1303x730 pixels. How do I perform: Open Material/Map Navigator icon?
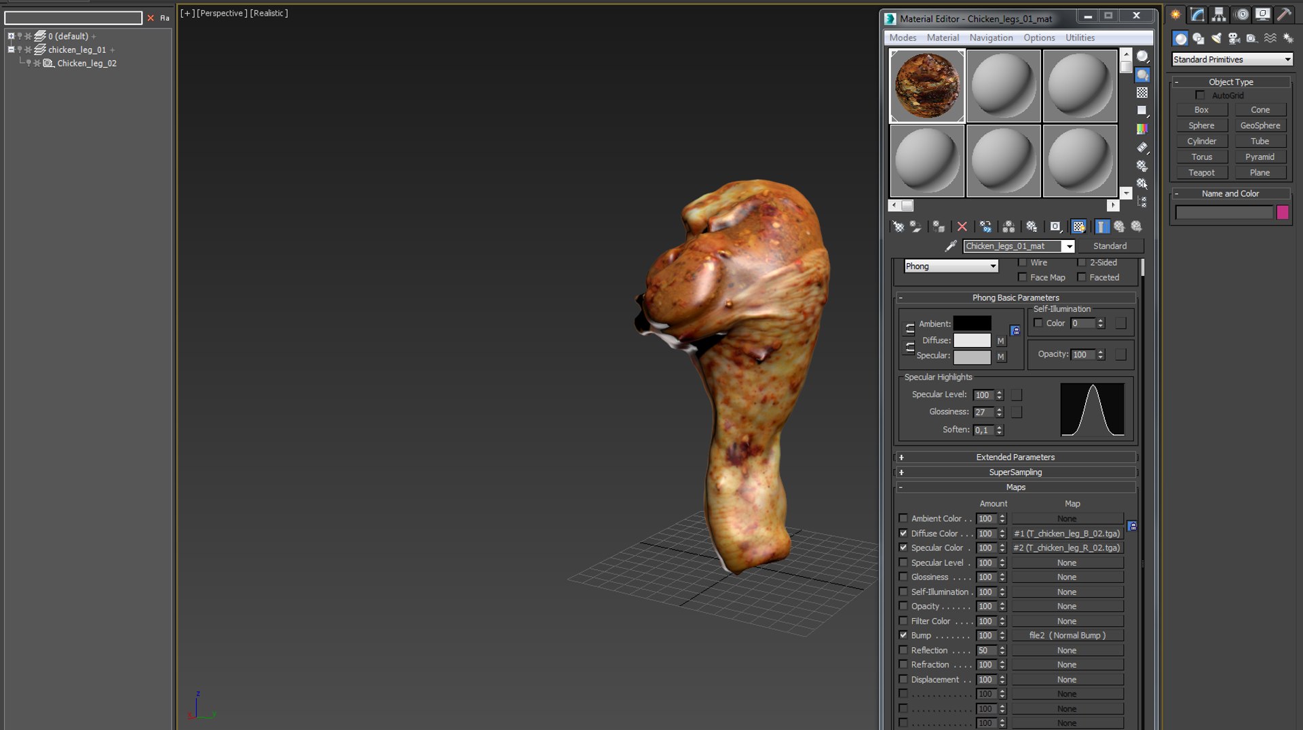1143,202
